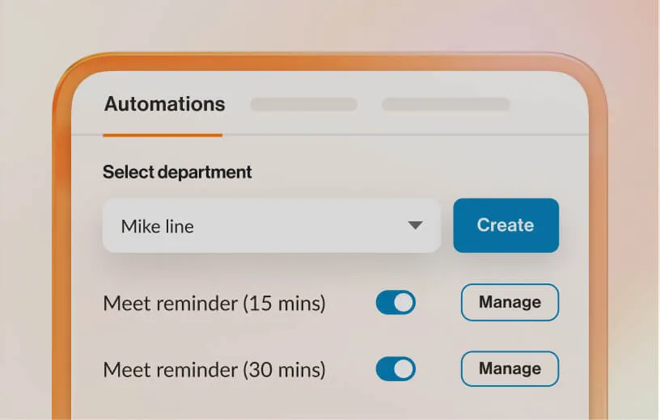Click the blue track of 30 mins switch
660x420 pixels.
pos(384,369)
